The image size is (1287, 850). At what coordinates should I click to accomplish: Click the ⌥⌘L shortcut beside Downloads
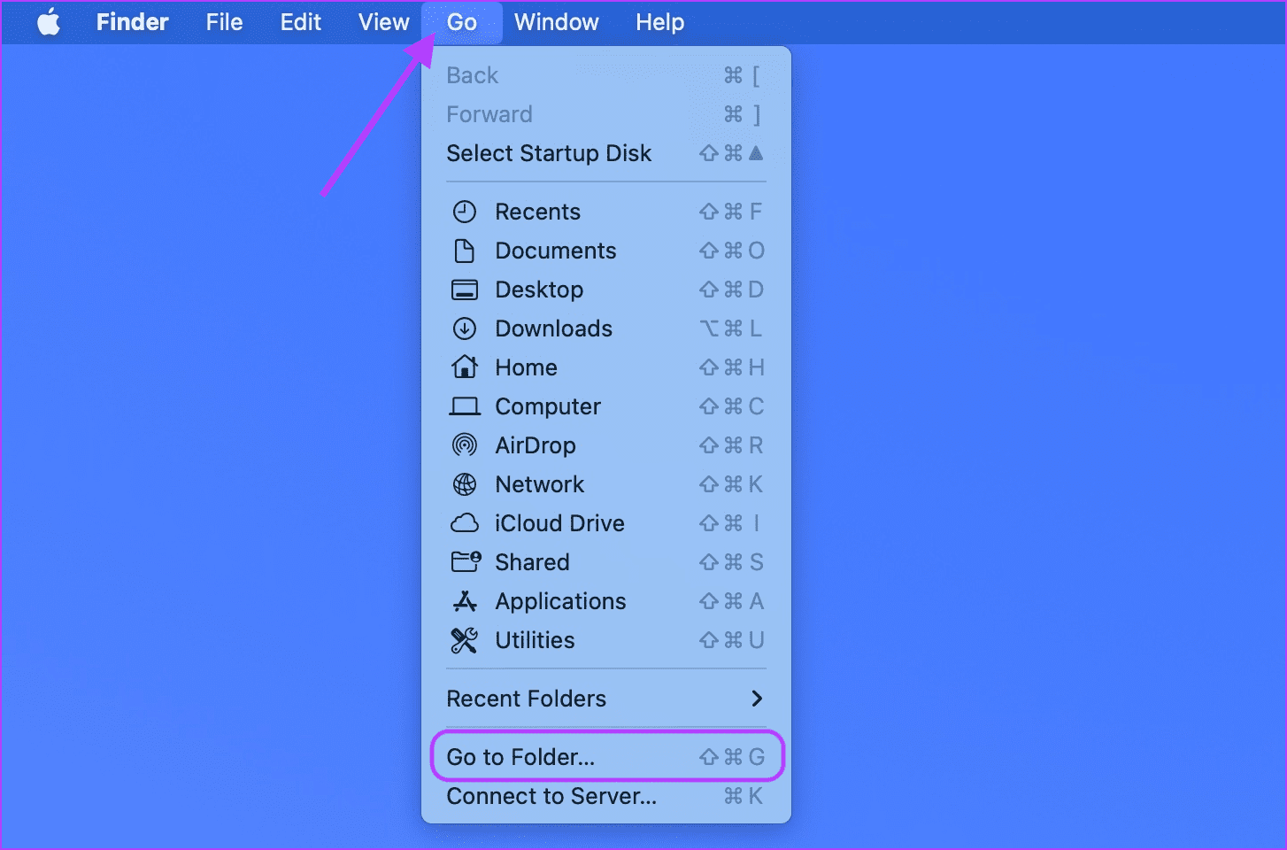tap(731, 328)
